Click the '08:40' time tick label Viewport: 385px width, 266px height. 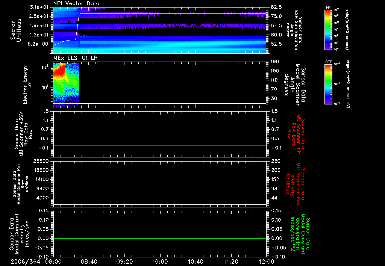click(89, 261)
